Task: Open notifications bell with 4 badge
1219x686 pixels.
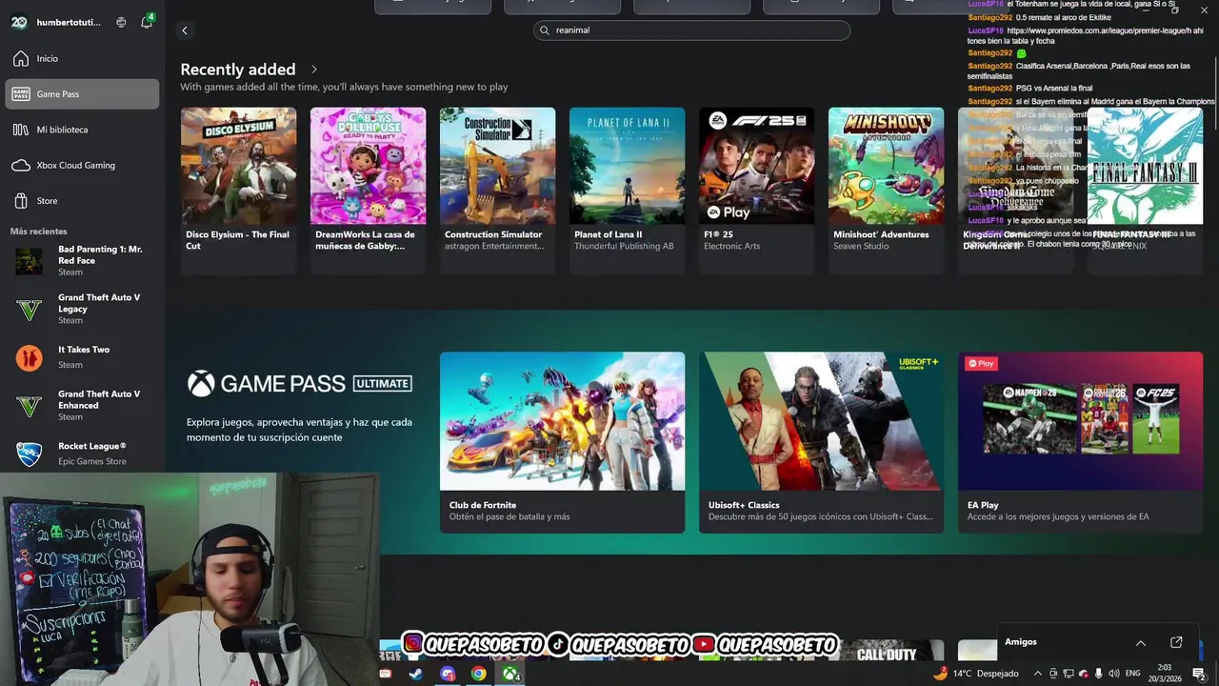Action: [x=147, y=22]
